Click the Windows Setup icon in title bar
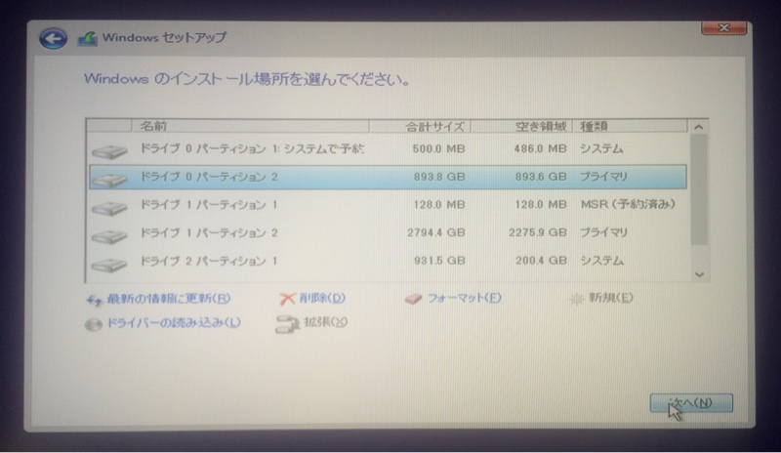This screenshot has width=781, height=453. 87,38
